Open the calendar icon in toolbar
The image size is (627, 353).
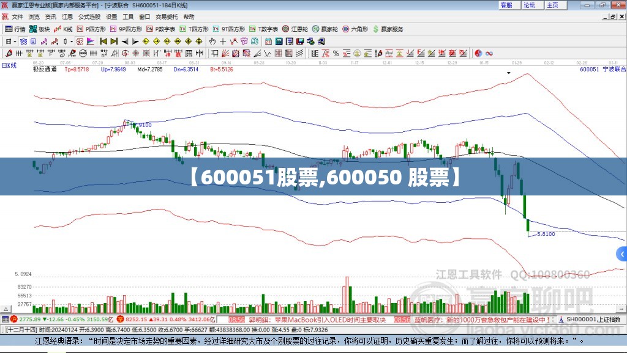pyautogui.click(x=268, y=41)
